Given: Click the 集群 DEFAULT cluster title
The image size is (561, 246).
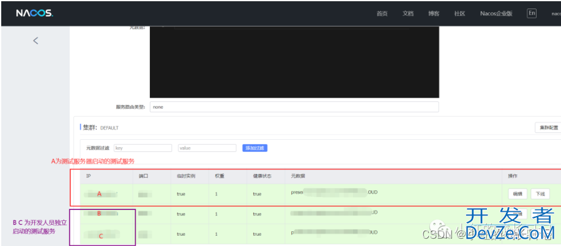Looking at the screenshot, I should [100, 128].
